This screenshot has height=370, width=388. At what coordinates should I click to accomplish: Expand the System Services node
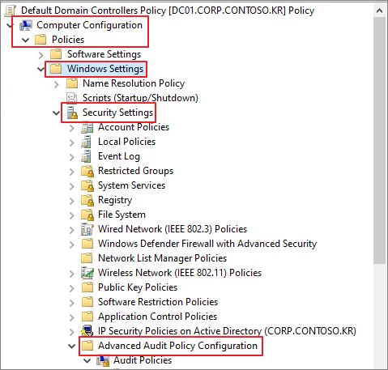point(72,186)
